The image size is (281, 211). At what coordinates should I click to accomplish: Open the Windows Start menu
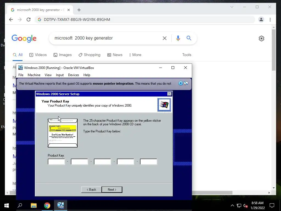7,206
